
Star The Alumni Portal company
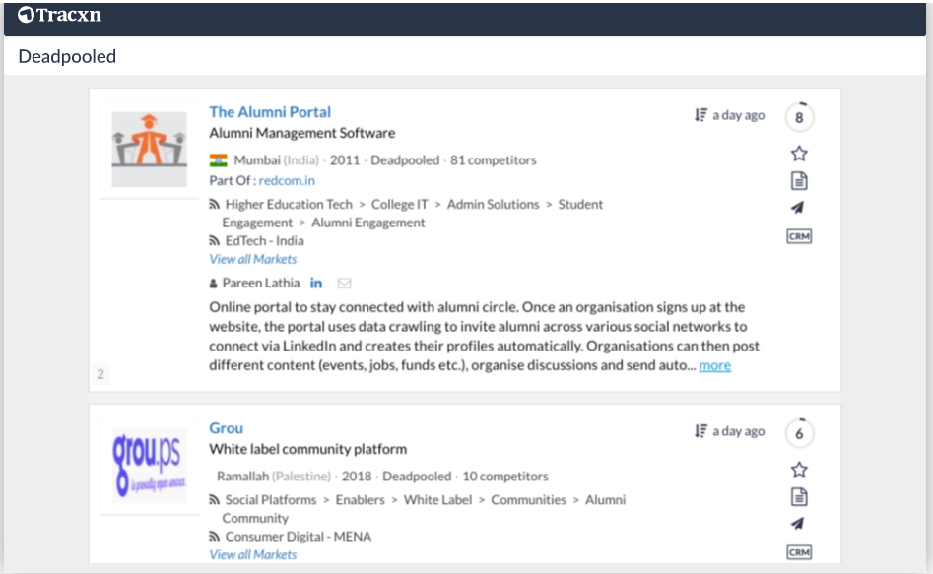[x=799, y=154]
